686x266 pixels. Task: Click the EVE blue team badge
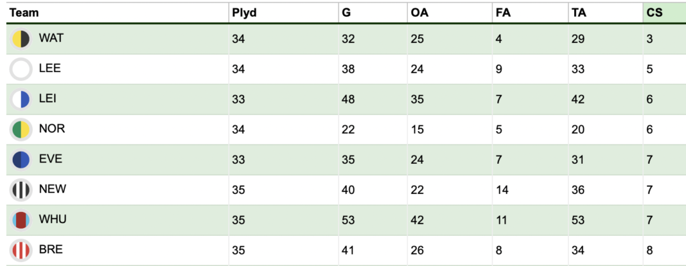(21, 160)
